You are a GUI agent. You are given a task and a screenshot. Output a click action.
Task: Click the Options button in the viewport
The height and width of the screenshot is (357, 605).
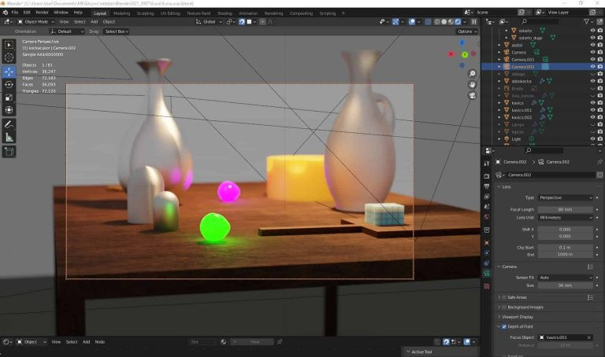466,31
